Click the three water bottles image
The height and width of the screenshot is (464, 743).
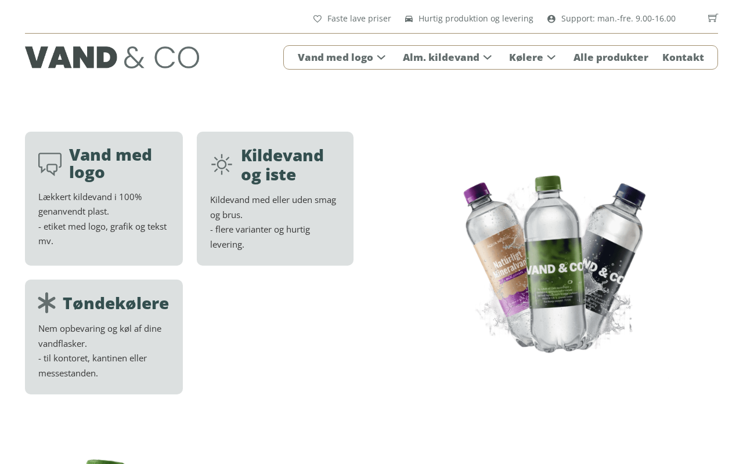pyautogui.click(x=554, y=264)
